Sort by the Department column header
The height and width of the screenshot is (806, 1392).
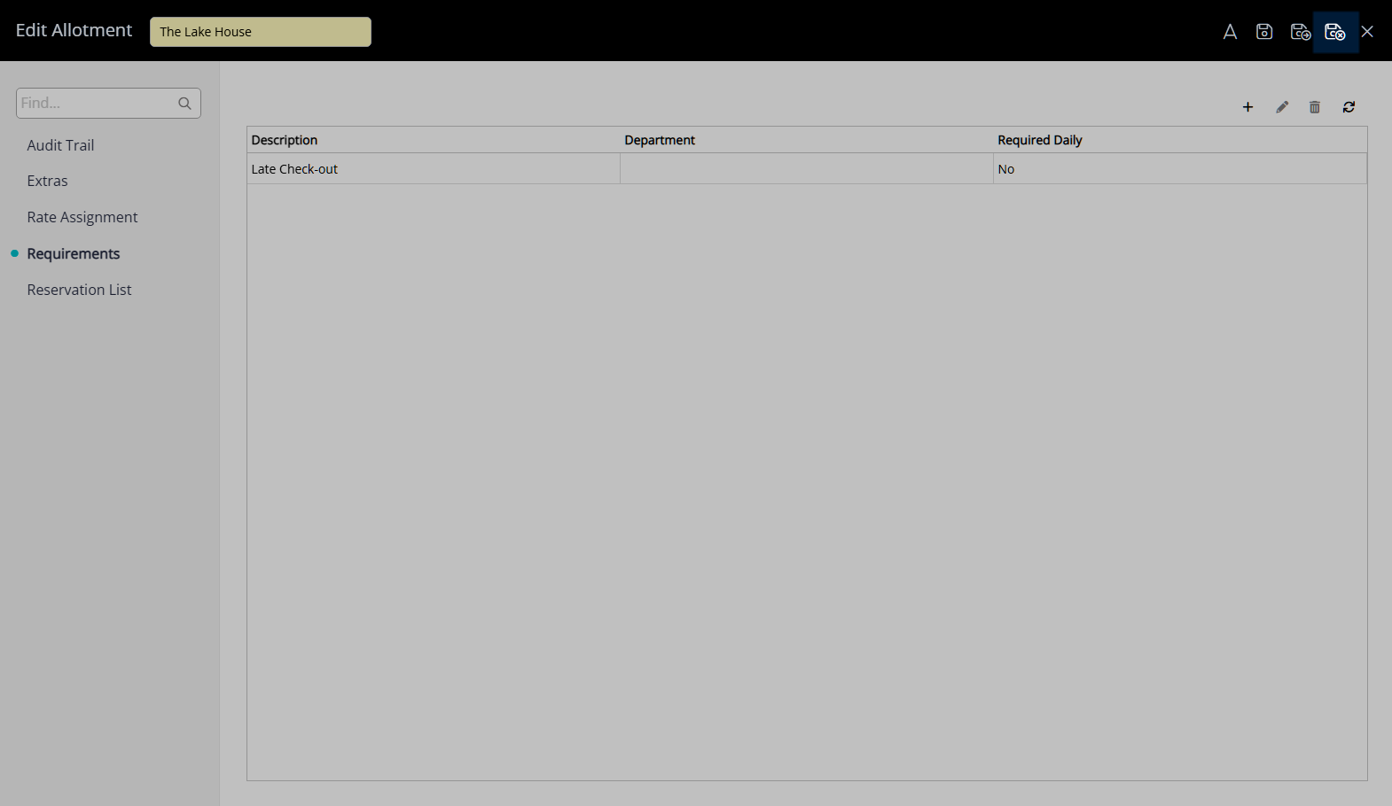coord(807,140)
